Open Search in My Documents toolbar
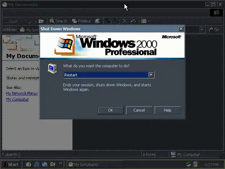 59,21
